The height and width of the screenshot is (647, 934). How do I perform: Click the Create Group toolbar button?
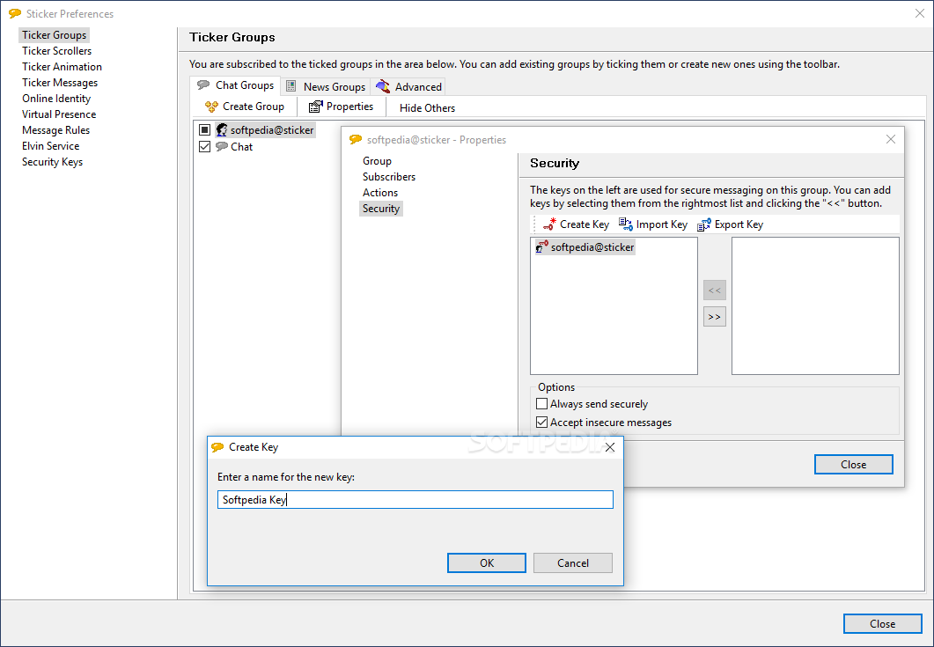[245, 107]
